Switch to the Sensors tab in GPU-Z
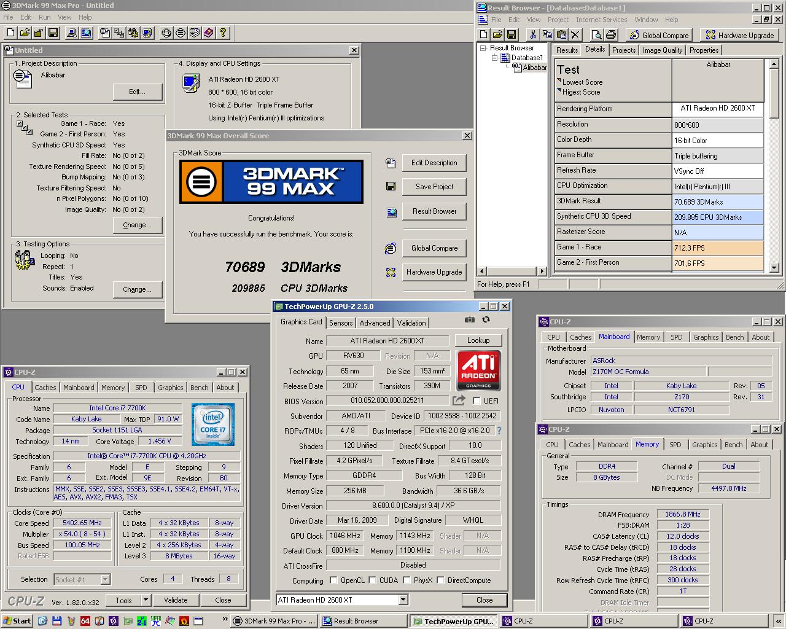Screen dimensions: 786x629 point(341,323)
